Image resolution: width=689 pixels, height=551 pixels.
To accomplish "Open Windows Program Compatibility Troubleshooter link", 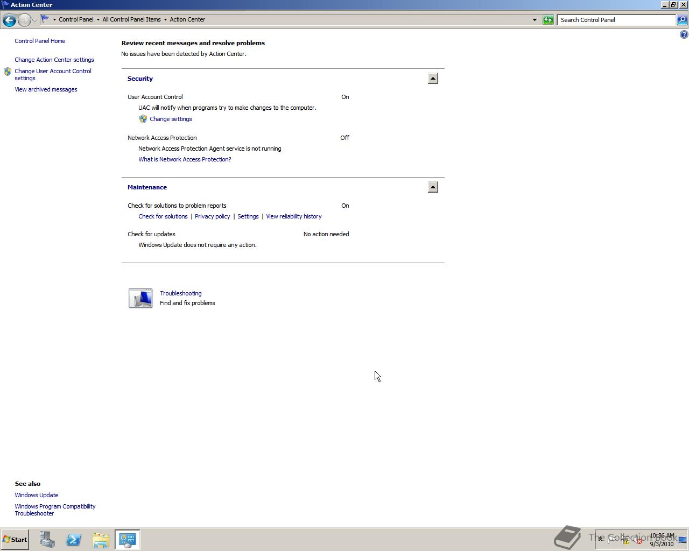I will coord(55,510).
